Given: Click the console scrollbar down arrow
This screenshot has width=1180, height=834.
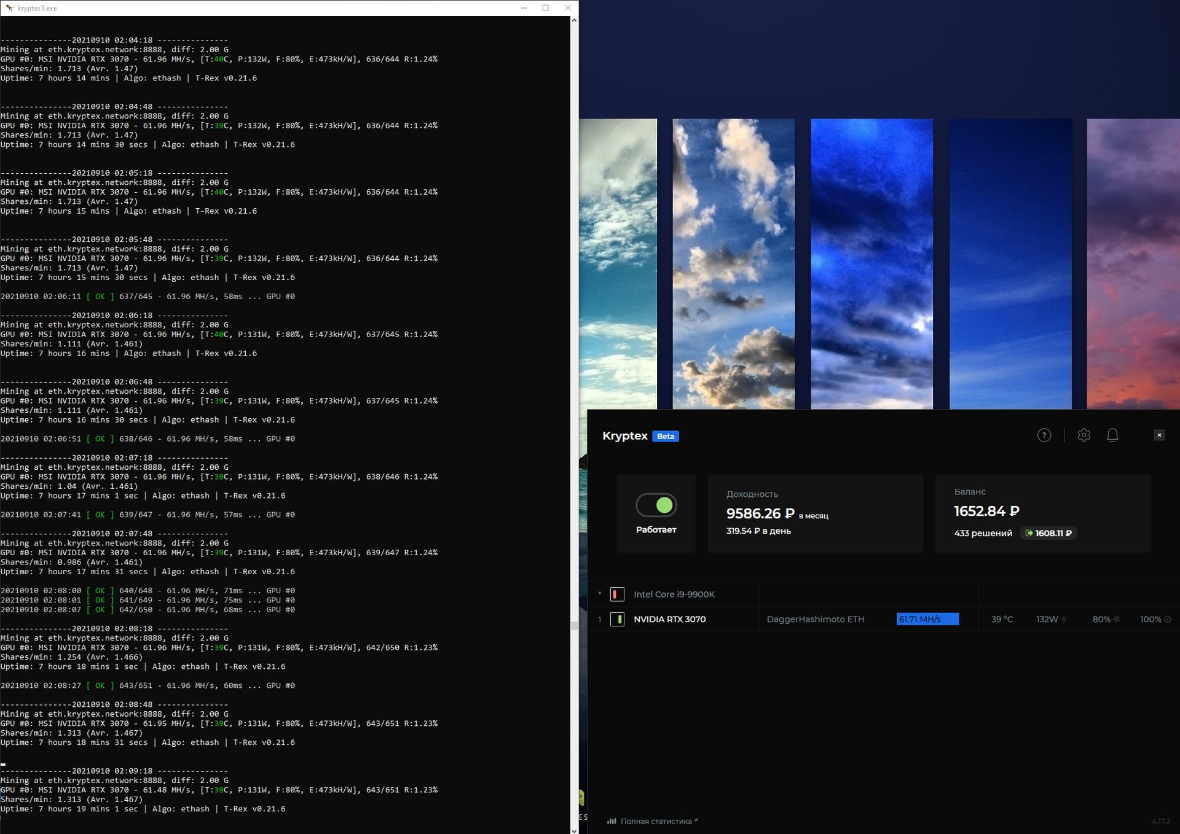Looking at the screenshot, I should tap(574, 830).
